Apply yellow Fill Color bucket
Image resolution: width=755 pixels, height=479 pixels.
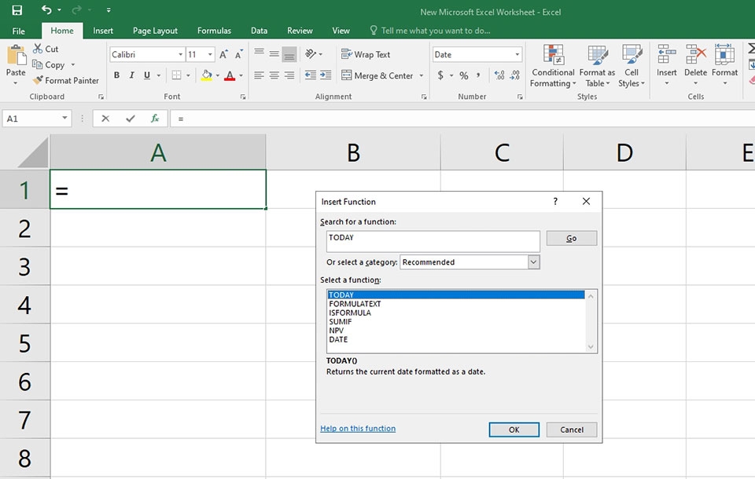click(x=207, y=75)
